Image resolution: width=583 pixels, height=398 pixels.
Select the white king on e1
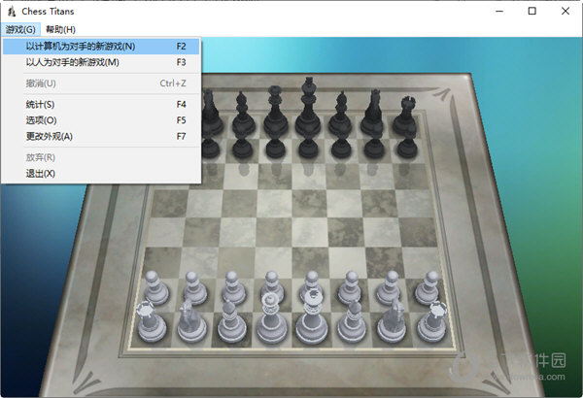312,318
